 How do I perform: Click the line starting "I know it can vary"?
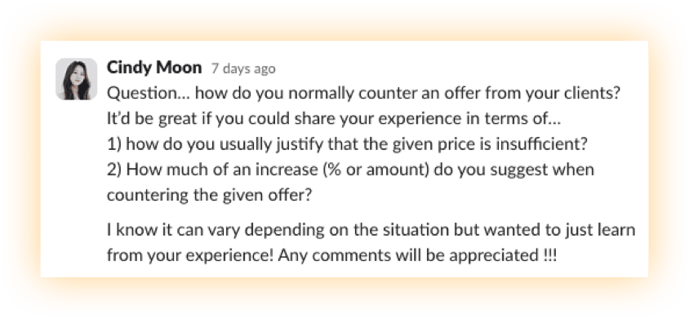point(371,230)
